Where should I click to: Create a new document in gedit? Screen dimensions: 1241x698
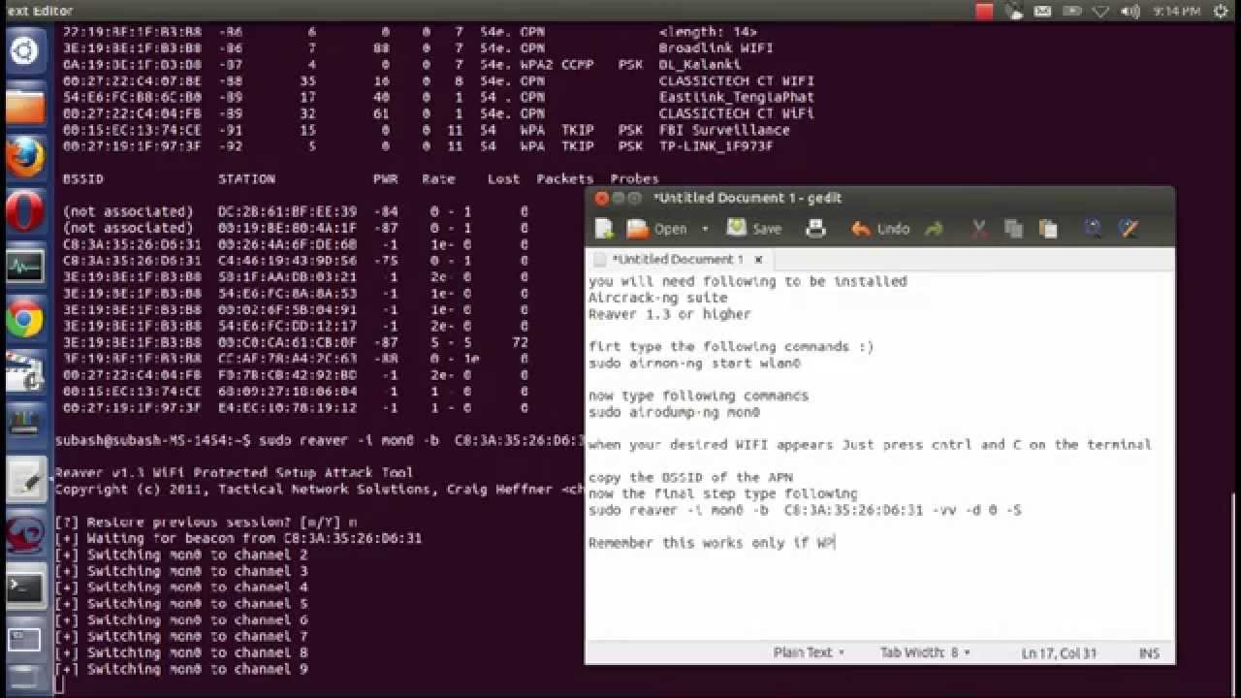coord(603,228)
